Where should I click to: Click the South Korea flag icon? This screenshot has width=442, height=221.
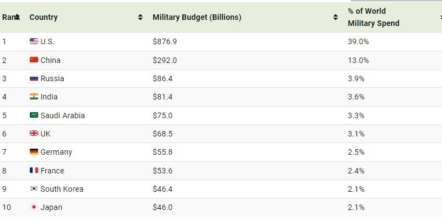click(34, 189)
